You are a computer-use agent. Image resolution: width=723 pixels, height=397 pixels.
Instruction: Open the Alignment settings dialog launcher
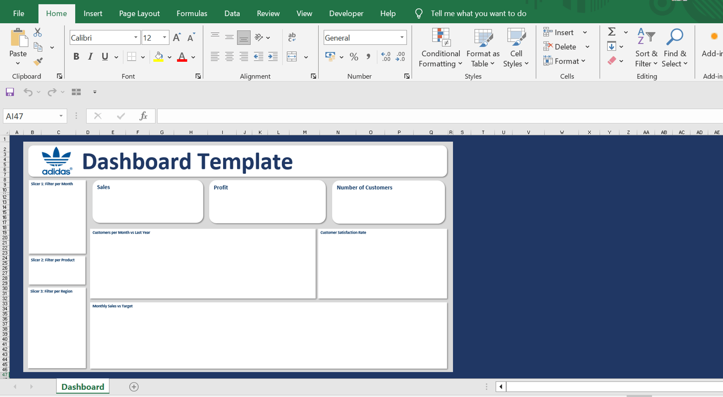click(313, 76)
